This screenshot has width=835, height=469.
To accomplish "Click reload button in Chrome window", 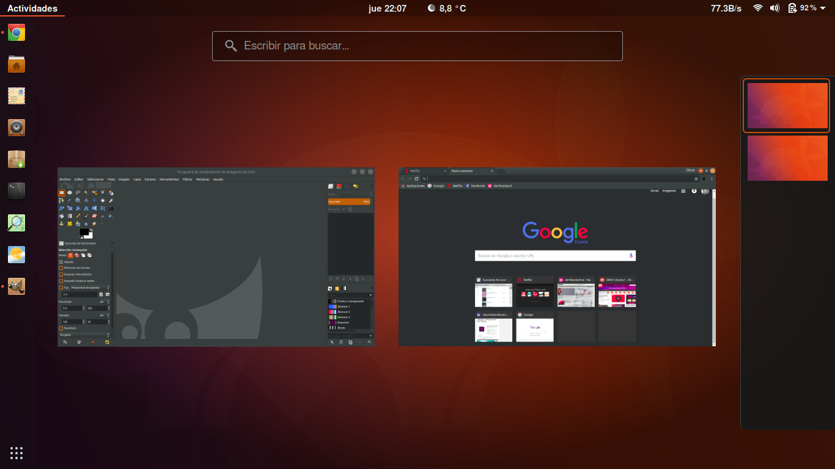I will [416, 178].
